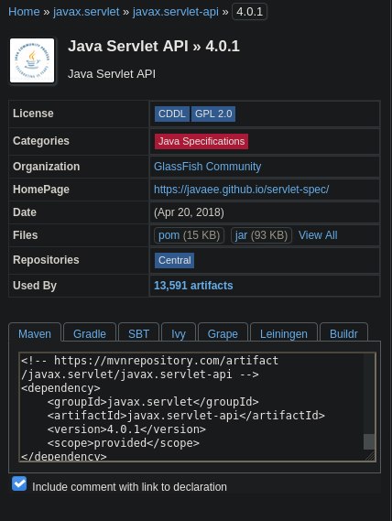
Task: Open the Java Specifications category tag
Action: [x=201, y=141]
